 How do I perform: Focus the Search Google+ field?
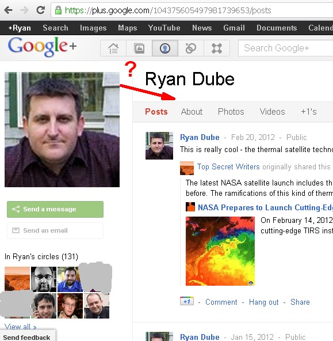(x=285, y=48)
